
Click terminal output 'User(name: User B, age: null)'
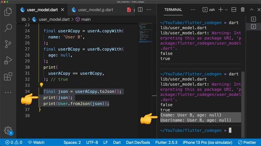(x=196, y=120)
